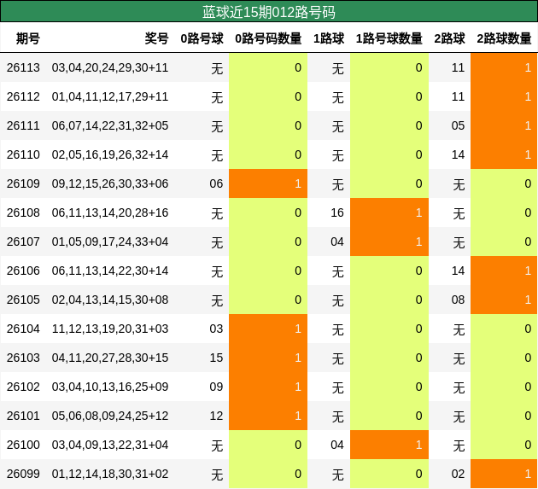Select draw result 01,05,09,17,24,33+04

[110, 242]
